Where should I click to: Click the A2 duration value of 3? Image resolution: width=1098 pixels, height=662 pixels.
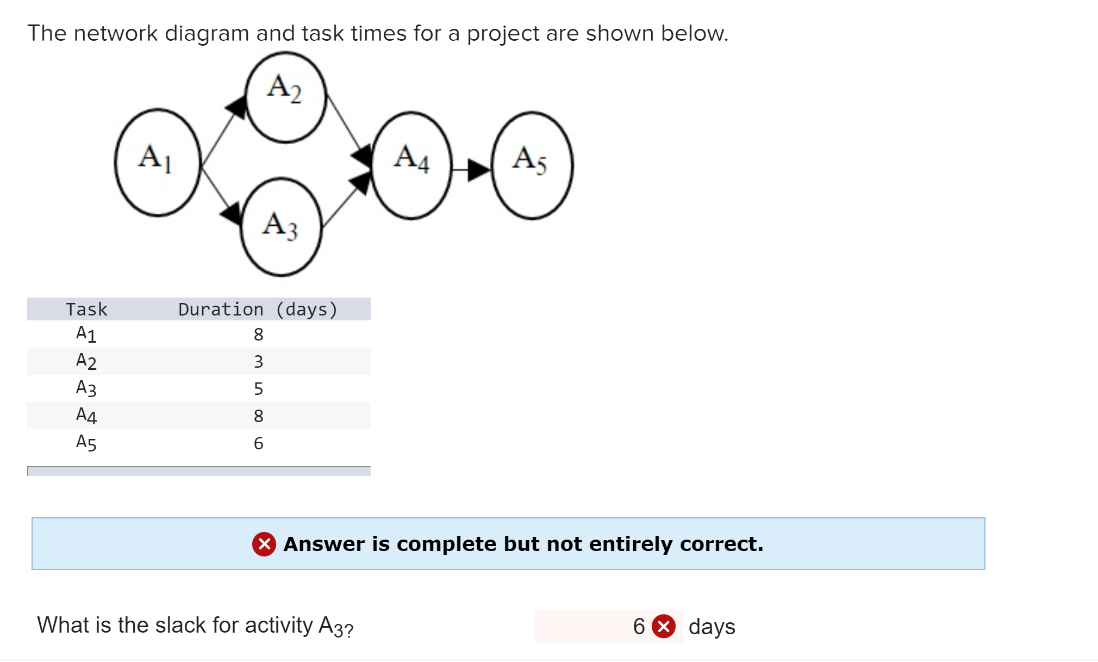click(x=259, y=361)
